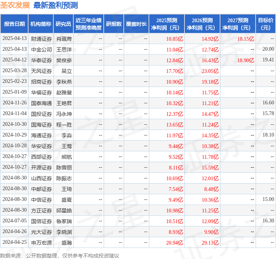Open the 财通证券 institution entry

point(41,38)
